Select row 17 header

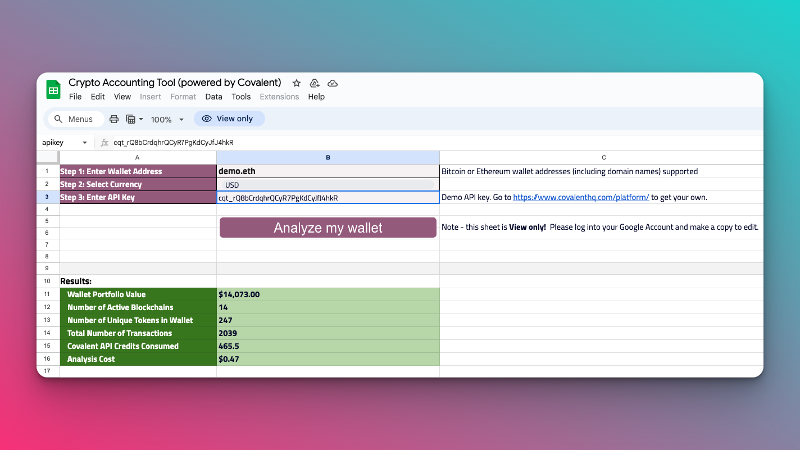(x=48, y=371)
